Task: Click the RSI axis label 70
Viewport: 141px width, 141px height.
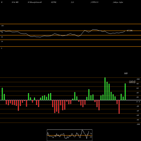Action: click(2, 32)
